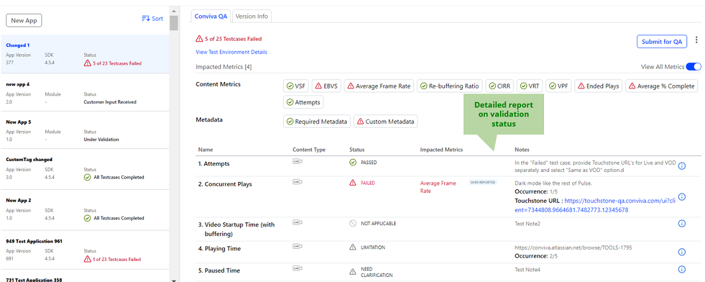This screenshot has width=705, height=282.
Task: Open the Touchstone URL link
Action: coord(595,206)
